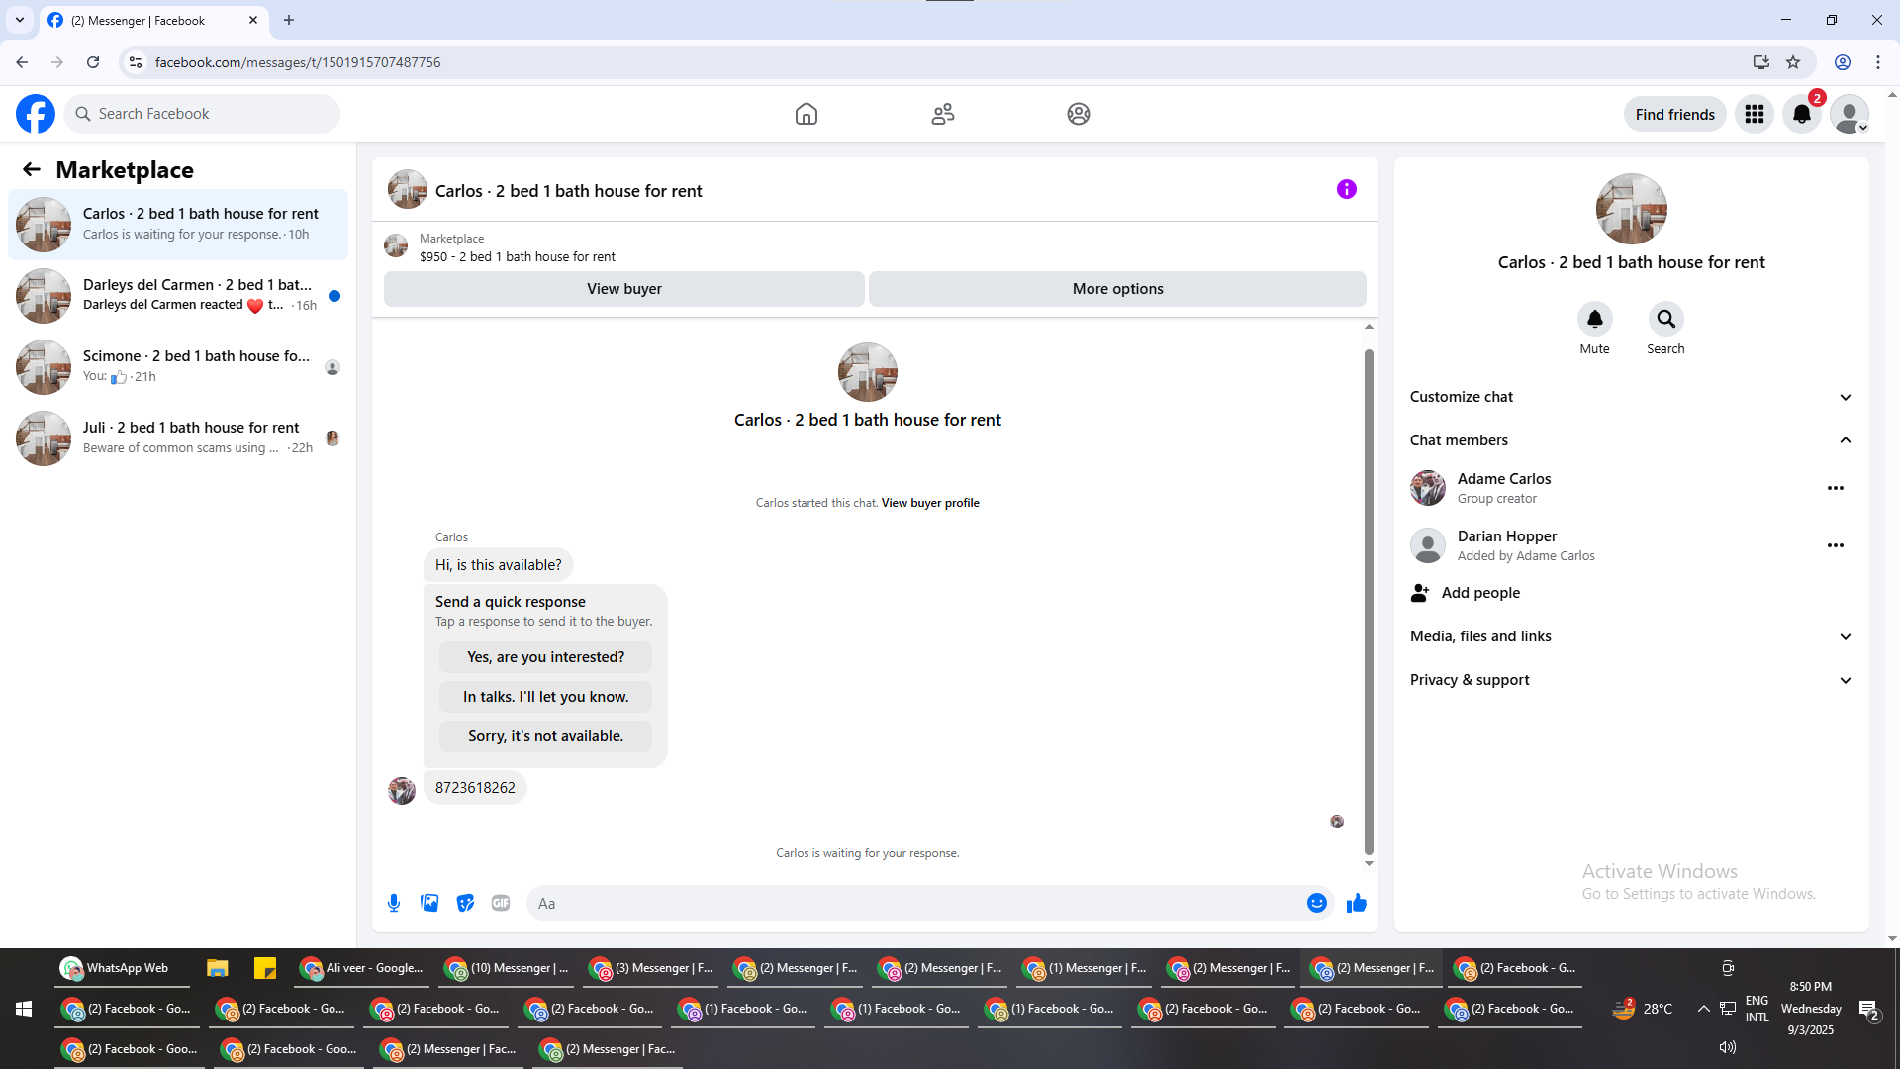The width and height of the screenshot is (1900, 1069).
Task: Open the Groups icon in top navigation
Action: pos(1079,114)
